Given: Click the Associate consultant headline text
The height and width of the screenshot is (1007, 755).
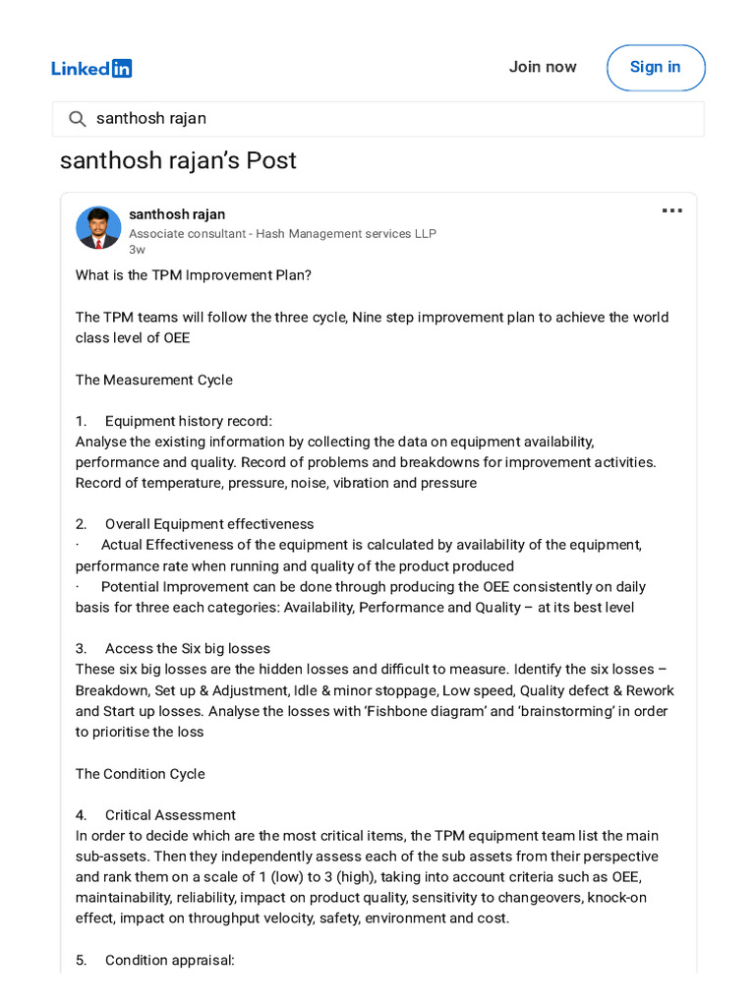Looking at the screenshot, I should point(282,234).
